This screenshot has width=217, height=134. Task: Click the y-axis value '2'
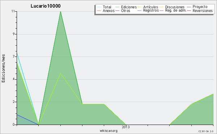[14, 102]
